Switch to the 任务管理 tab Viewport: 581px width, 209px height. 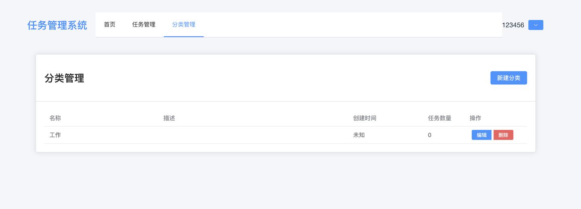point(144,25)
